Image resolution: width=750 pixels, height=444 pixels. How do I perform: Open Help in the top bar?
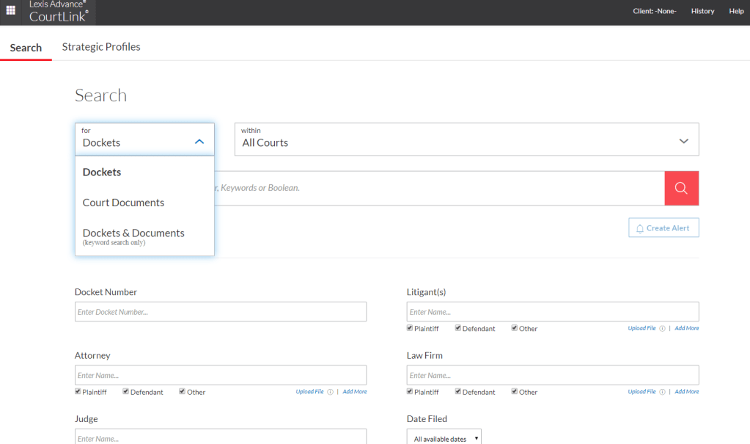click(x=736, y=11)
